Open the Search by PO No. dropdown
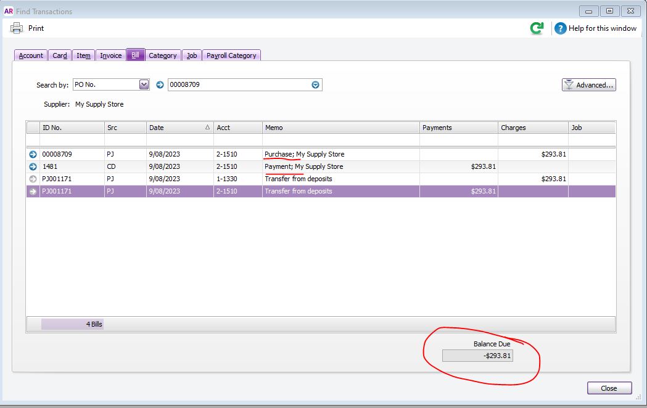 [144, 84]
